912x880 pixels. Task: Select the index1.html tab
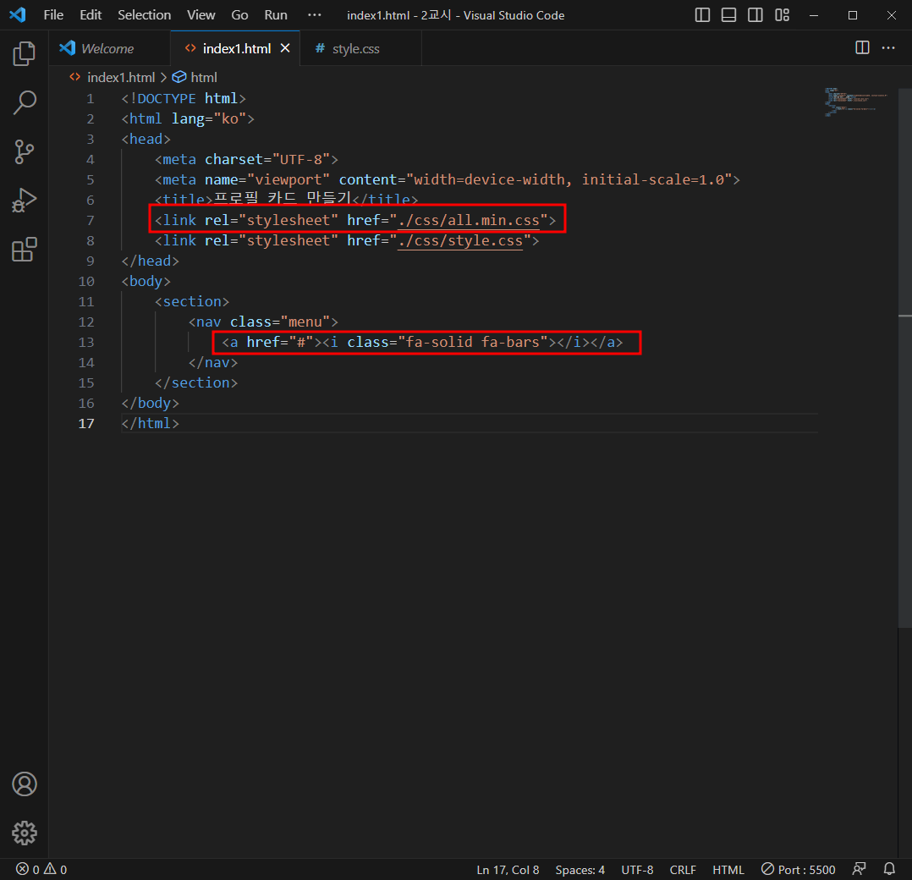click(x=237, y=49)
